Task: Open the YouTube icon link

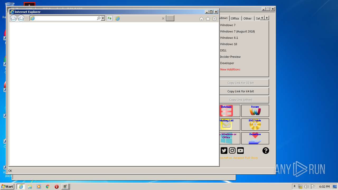Action: pyautogui.click(x=240, y=150)
